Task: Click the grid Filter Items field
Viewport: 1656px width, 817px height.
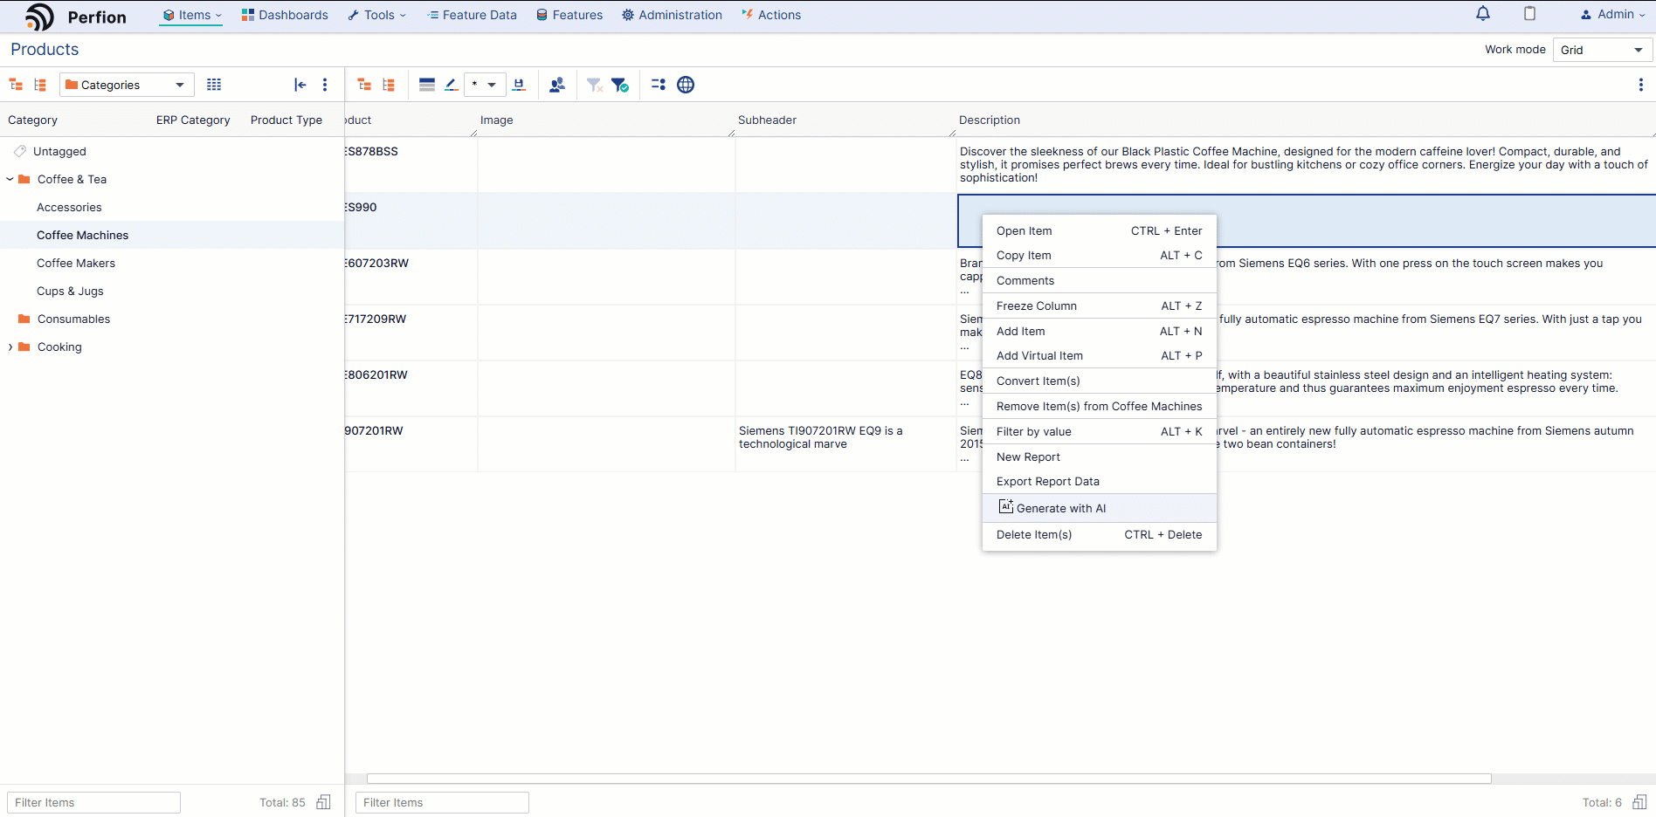Action: pos(442,802)
